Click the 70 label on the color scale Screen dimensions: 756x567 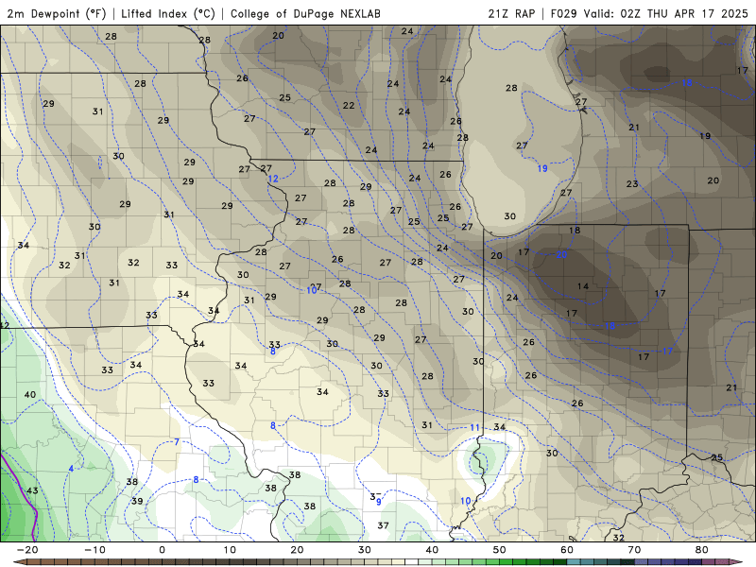[634, 550]
